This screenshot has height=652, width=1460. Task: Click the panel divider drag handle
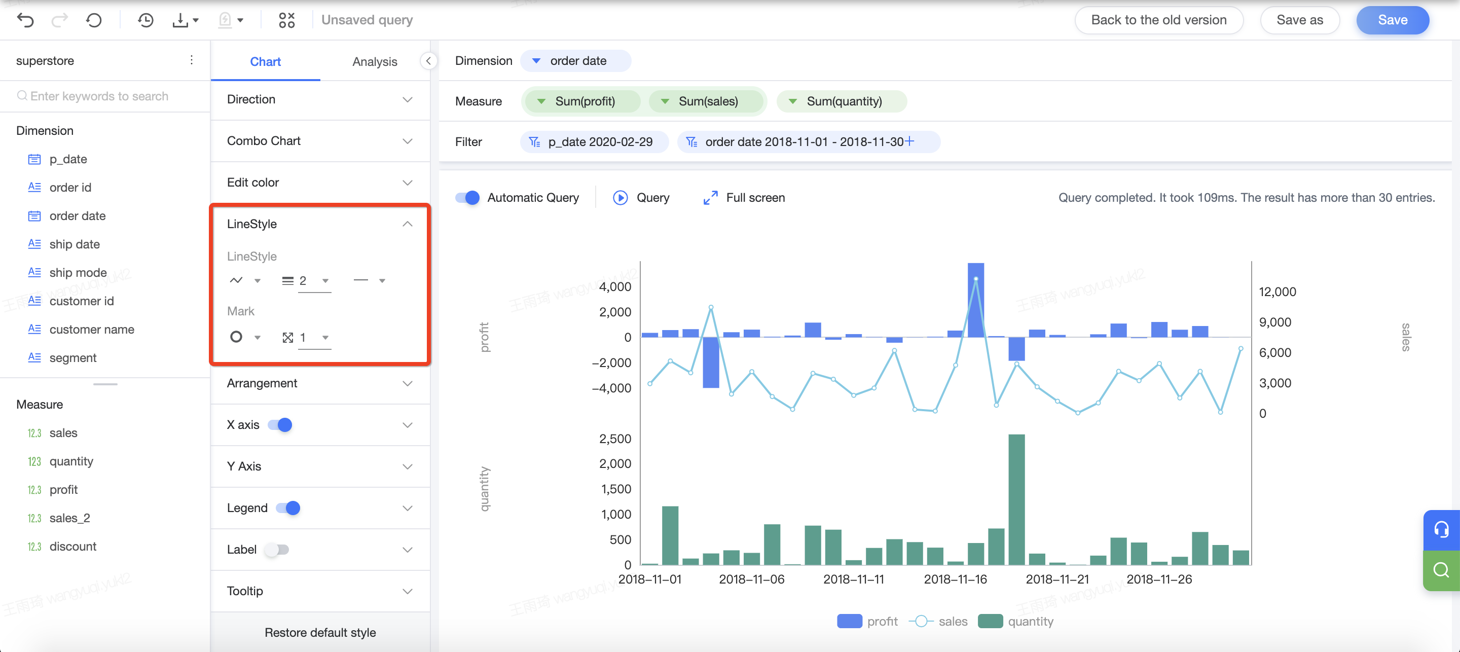click(x=105, y=384)
